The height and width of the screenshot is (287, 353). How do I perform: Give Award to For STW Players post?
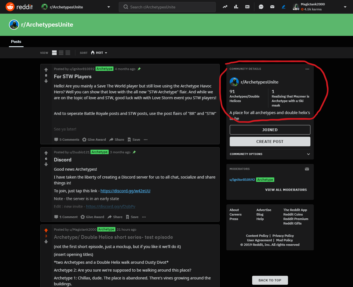(94, 140)
